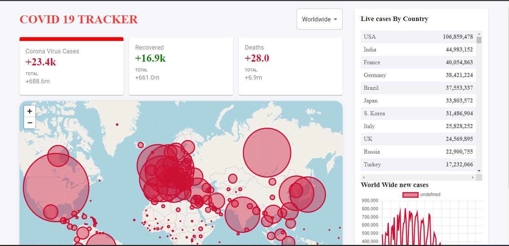The width and height of the screenshot is (509, 246).
Task: Click the circle over Iceland
Action: pyautogui.click(x=140, y=145)
